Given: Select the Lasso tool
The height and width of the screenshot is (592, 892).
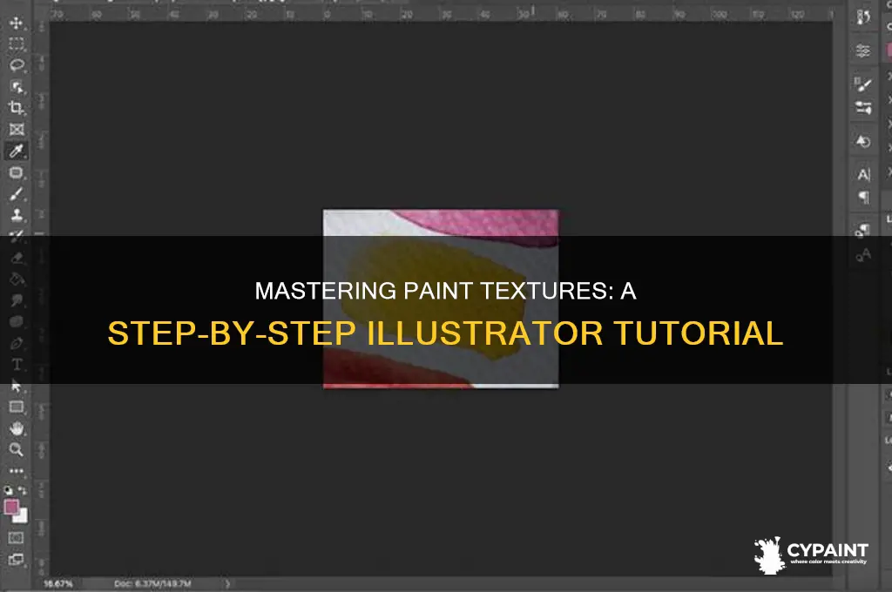Looking at the screenshot, I should point(16,64).
